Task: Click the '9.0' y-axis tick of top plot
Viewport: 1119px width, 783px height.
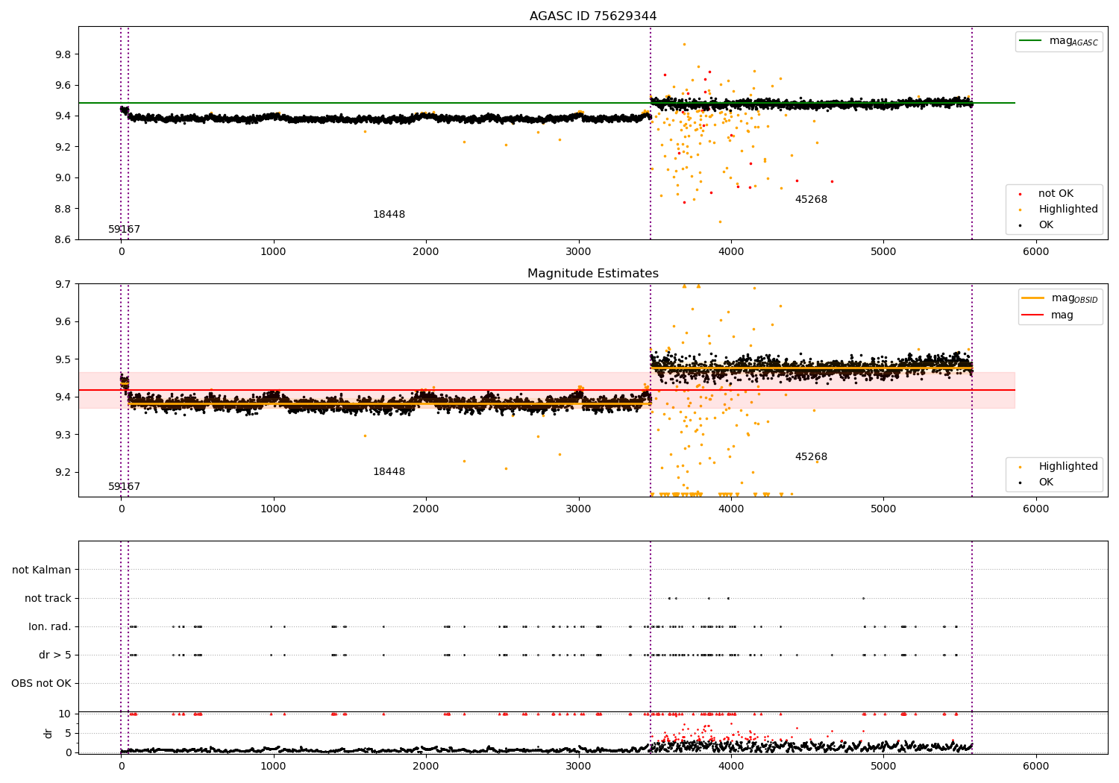Action: (63, 177)
